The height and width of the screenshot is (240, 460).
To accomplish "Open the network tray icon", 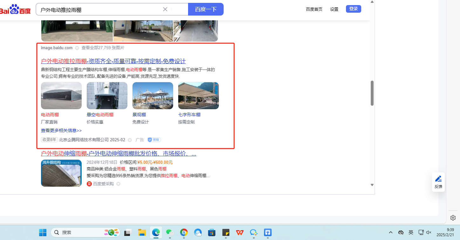I will 421,233.
